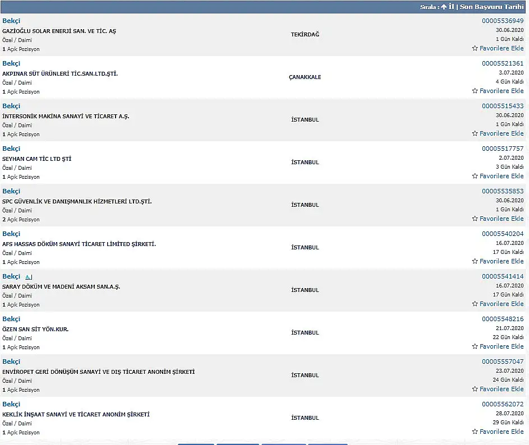Image resolution: width=529 pixels, height=445 pixels.
Task: Click job ID 00005548216
Action: click(x=503, y=319)
